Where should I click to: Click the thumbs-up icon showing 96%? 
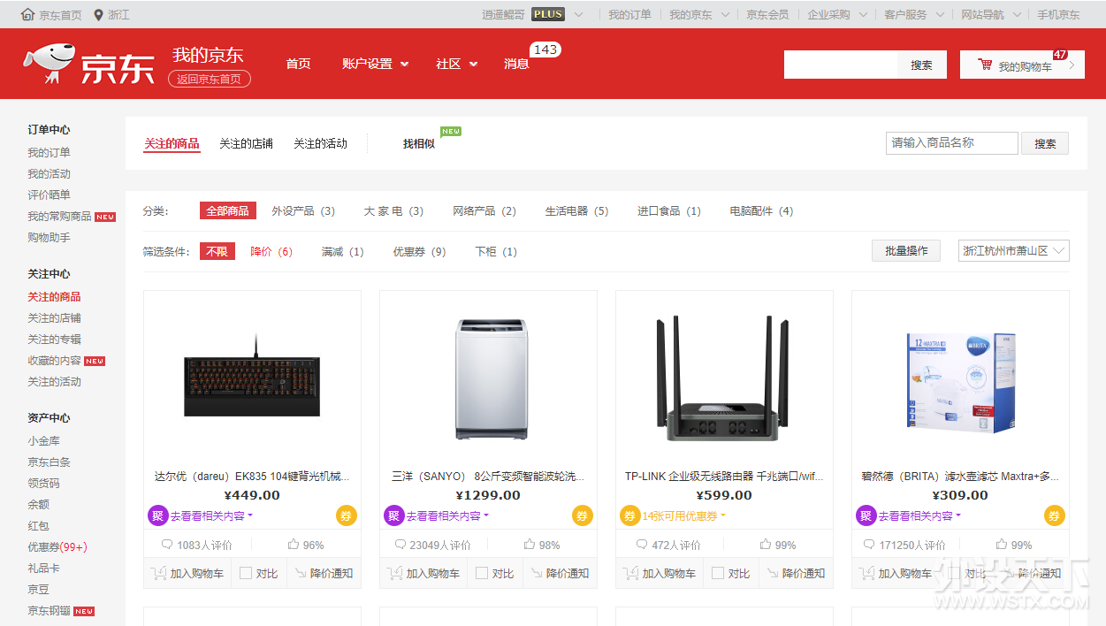[294, 545]
